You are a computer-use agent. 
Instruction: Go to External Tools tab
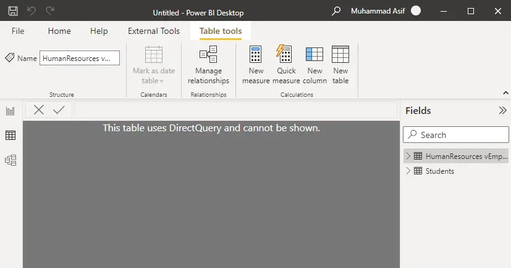pos(154,31)
